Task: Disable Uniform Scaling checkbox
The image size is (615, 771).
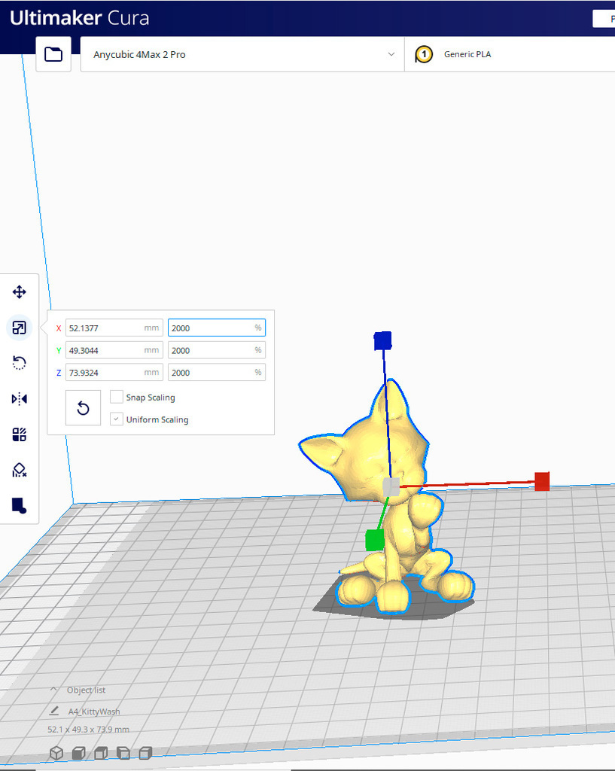Action: click(117, 419)
